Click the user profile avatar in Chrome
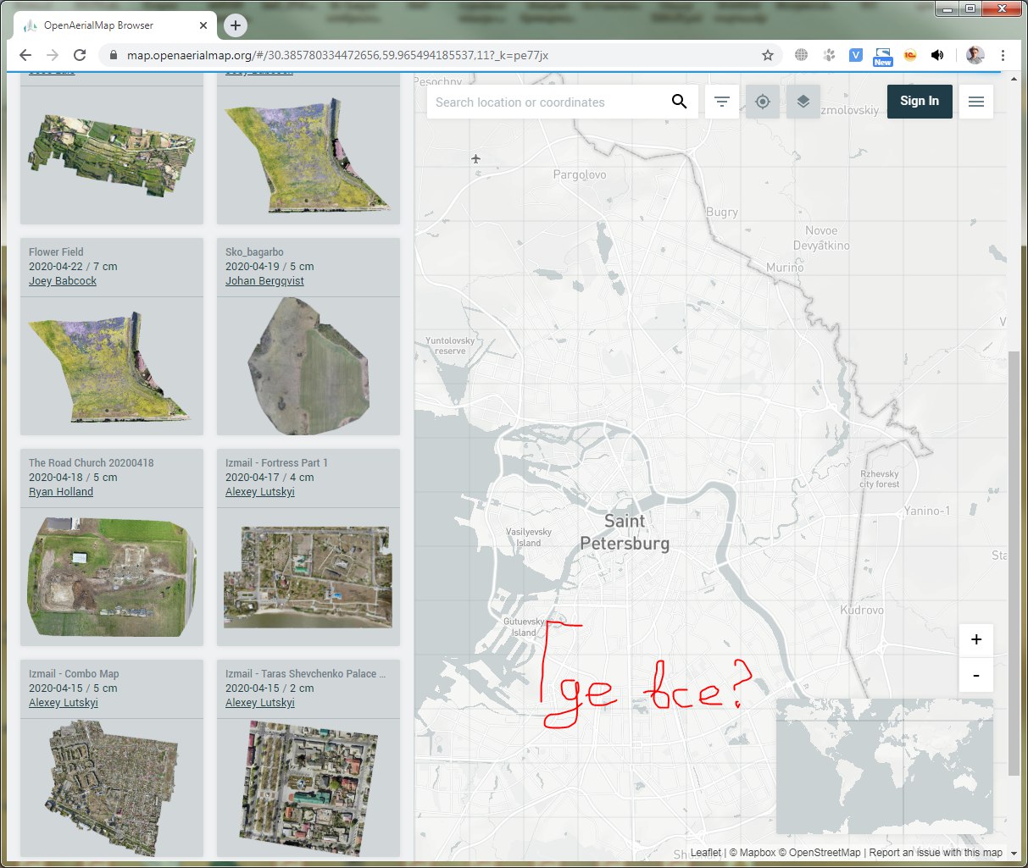The width and height of the screenshot is (1028, 868). [975, 55]
